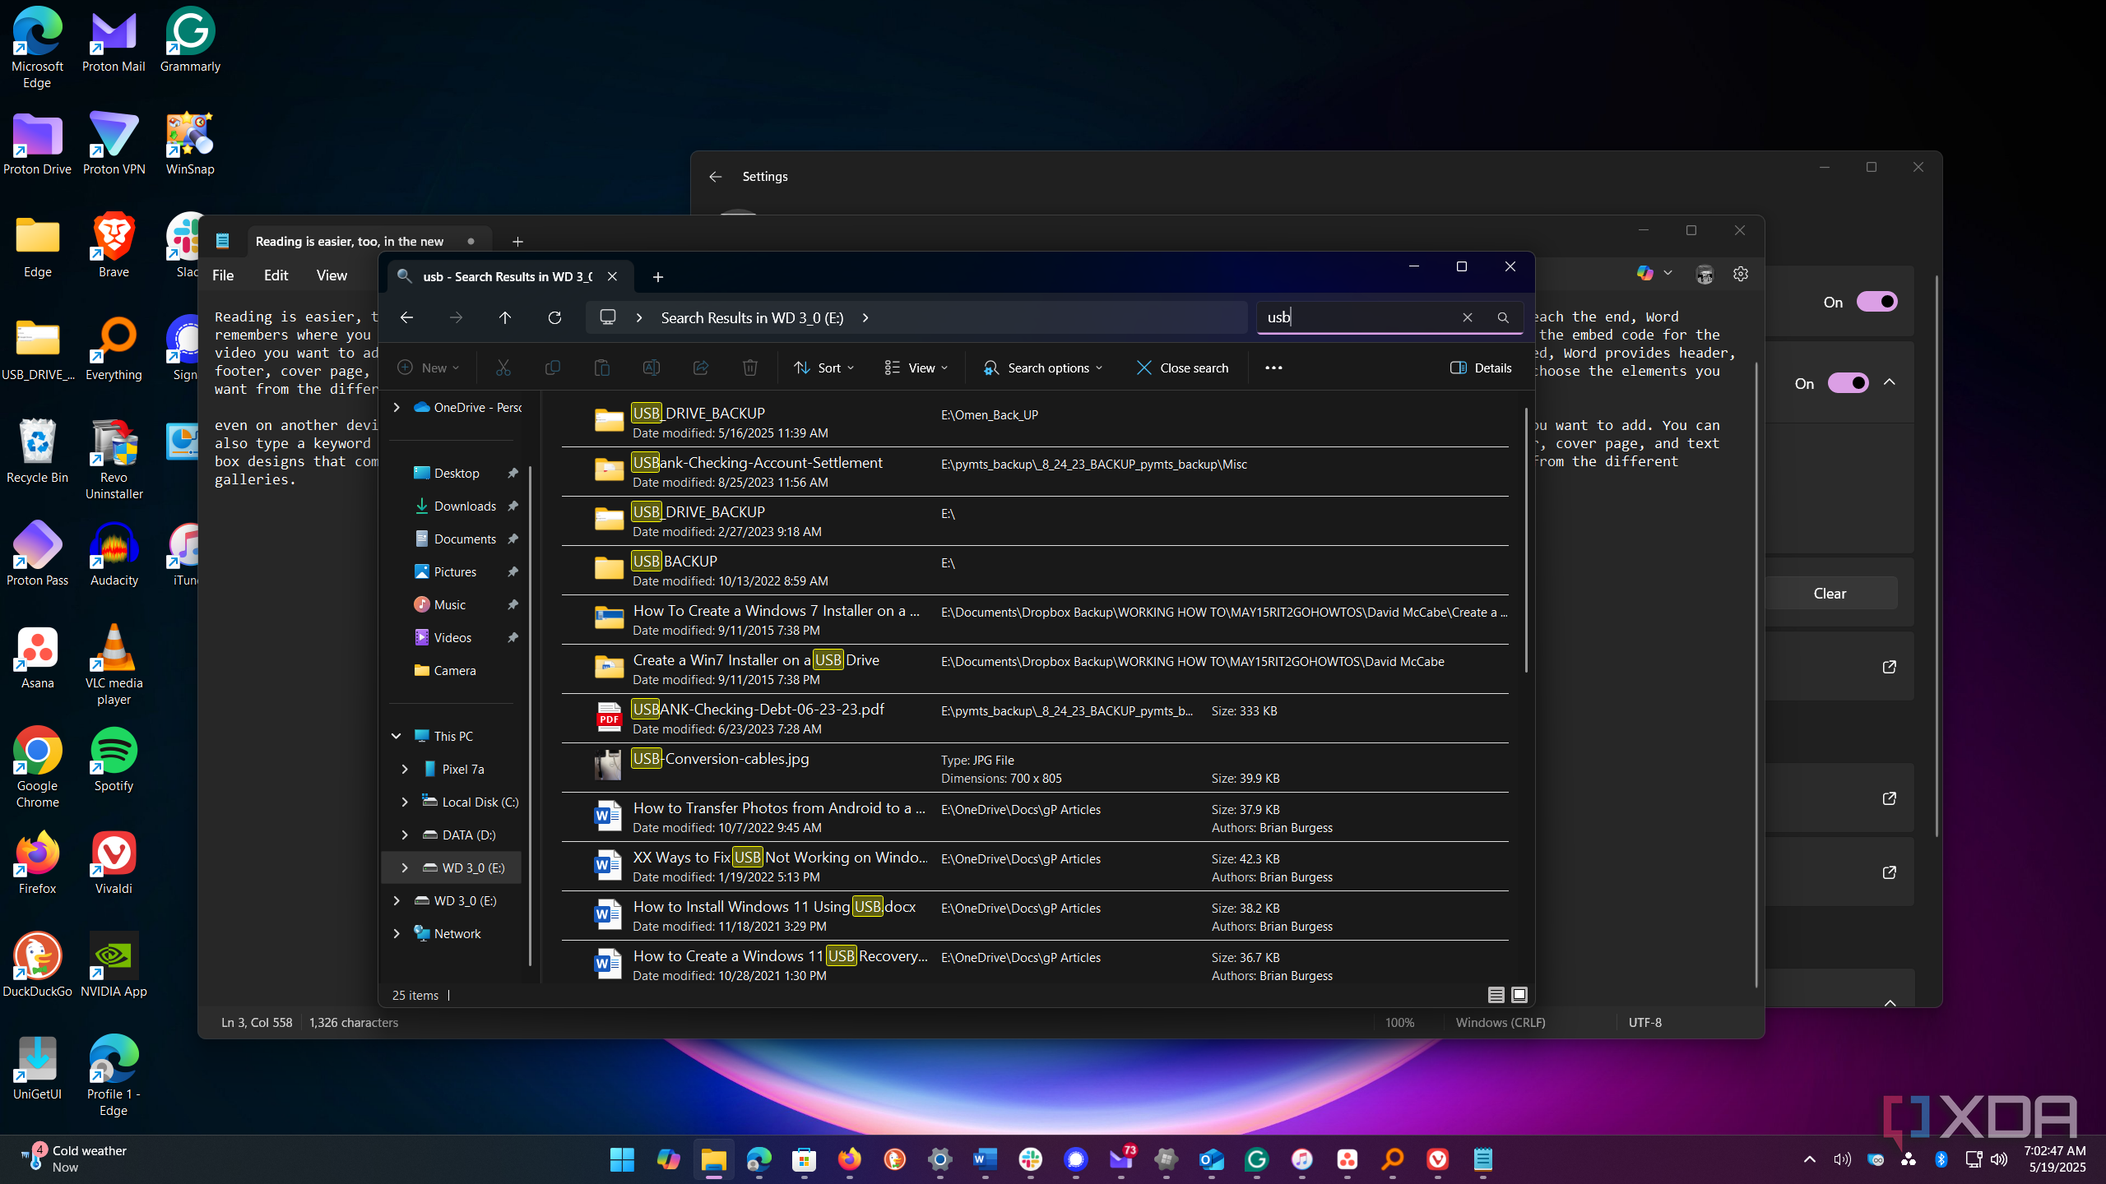Click Close search button

(1183, 368)
